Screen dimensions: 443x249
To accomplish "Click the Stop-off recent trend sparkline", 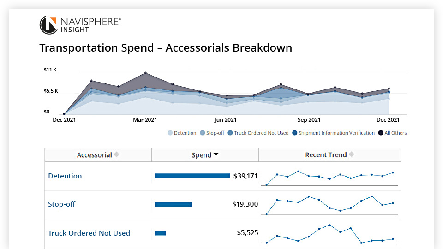I will (330, 205).
